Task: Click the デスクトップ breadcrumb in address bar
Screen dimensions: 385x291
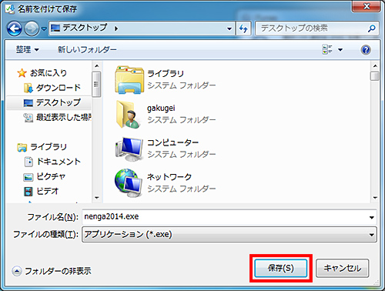Action: 85,28
